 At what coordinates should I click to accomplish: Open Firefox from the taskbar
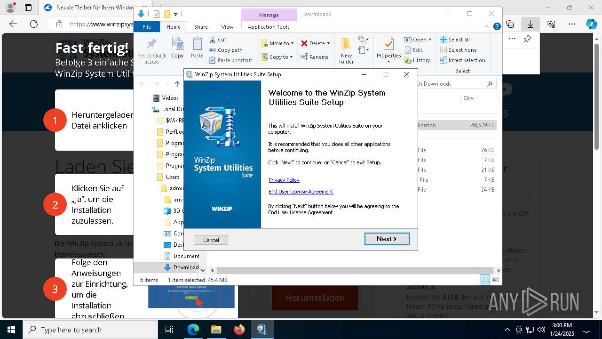(239, 330)
